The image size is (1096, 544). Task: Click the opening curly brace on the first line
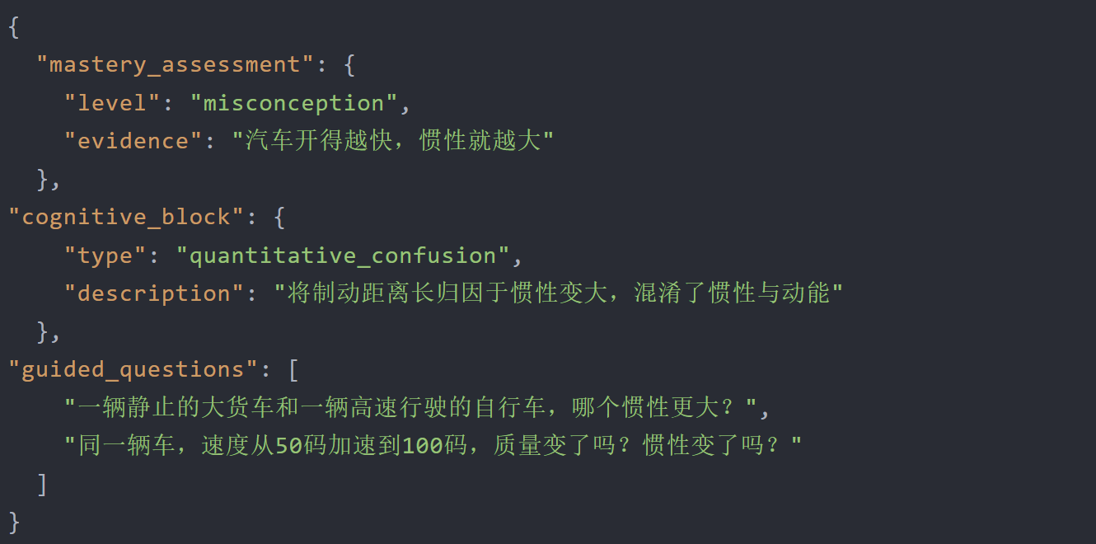click(14, 26)
